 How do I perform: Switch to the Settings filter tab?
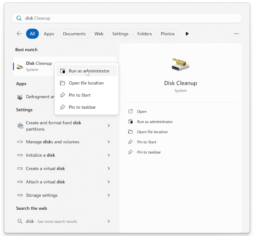pos(120,34)
